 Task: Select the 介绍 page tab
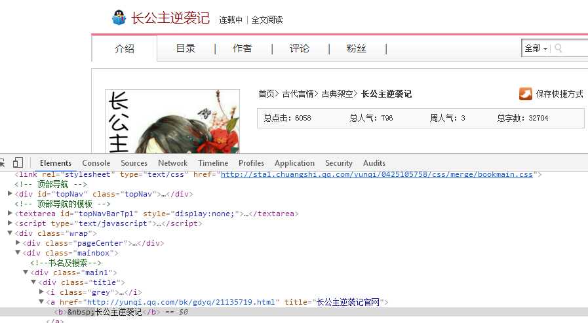tap(125, 48)
